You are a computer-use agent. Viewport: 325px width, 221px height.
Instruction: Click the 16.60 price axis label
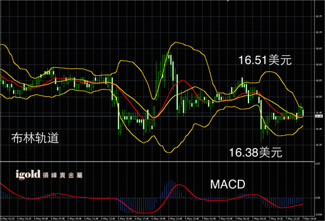pyautogui.click(x=319, y=65)
